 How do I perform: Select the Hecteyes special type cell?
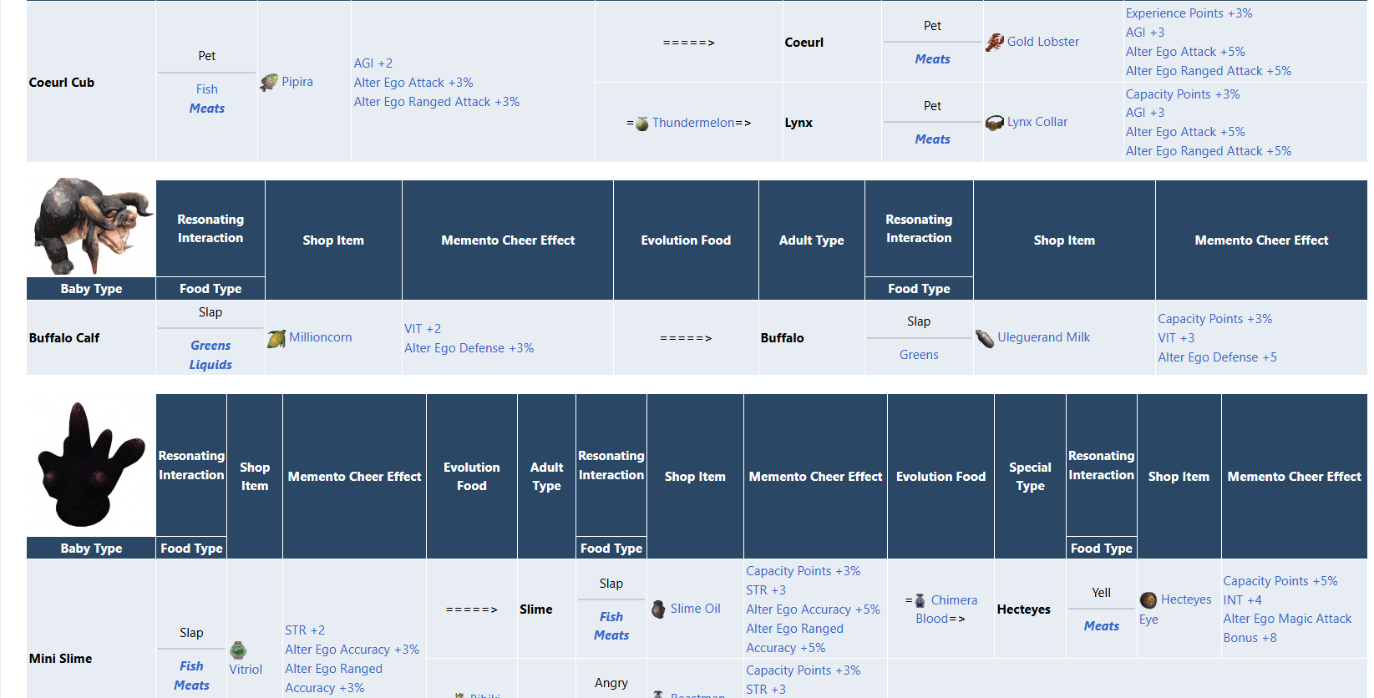tap(1030, 609)
